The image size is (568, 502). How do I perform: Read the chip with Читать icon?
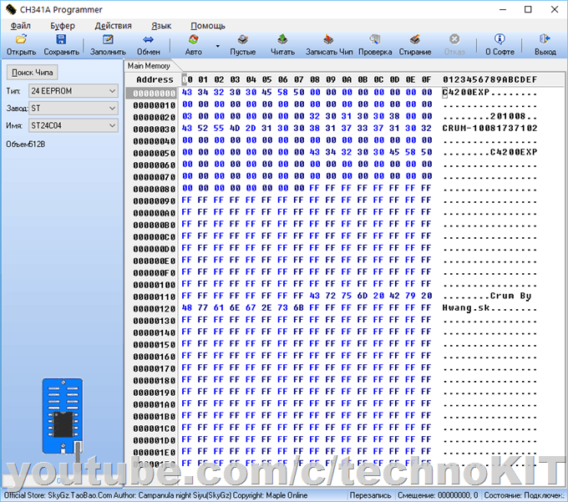click(282, 39)
